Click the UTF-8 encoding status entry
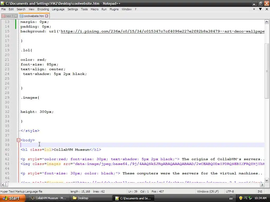The image size is (270, 202). tap(230, 191)
